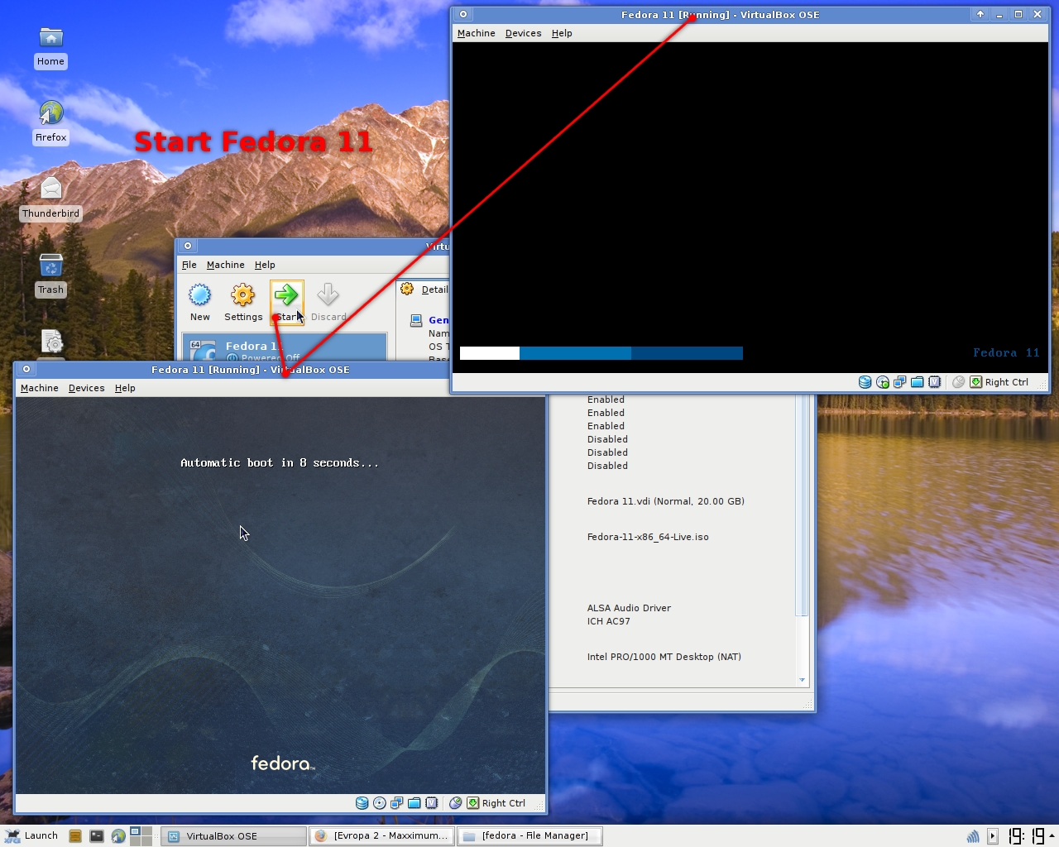Open Settings for the selected VM
Screen dimensions: 1059x847
click(x=243, y=302)
